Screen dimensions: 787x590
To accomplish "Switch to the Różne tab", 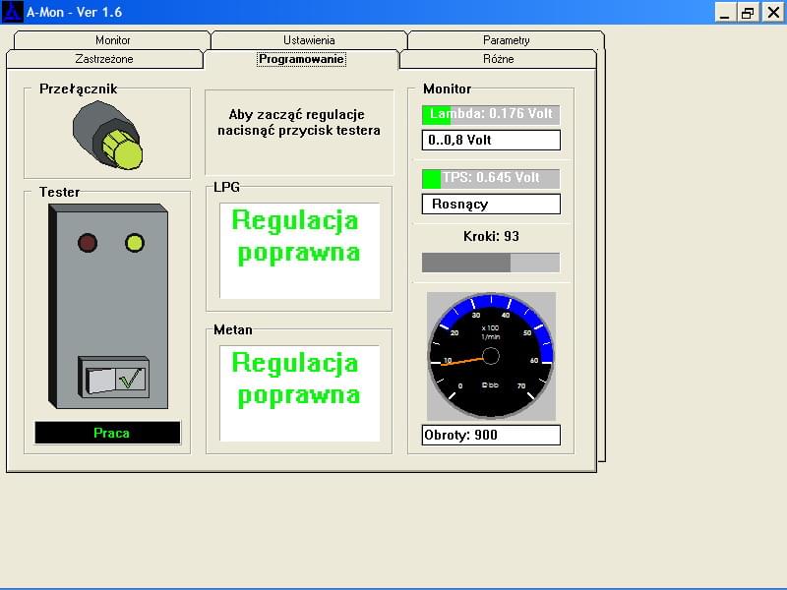I will click(x=498, y=59).
